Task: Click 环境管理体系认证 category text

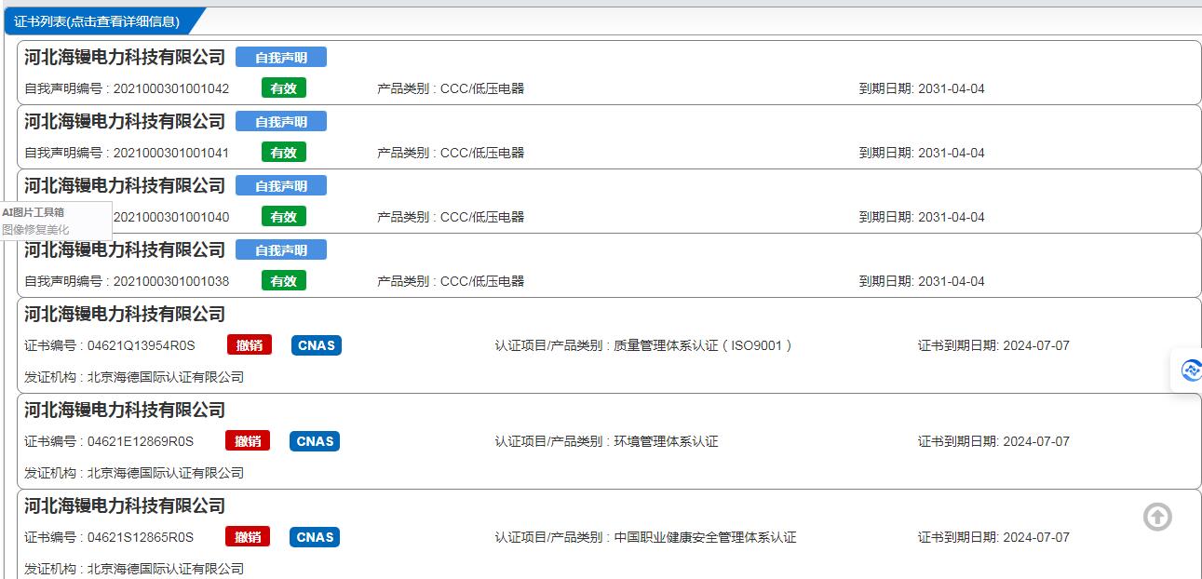Action: (x=666, y=442)
